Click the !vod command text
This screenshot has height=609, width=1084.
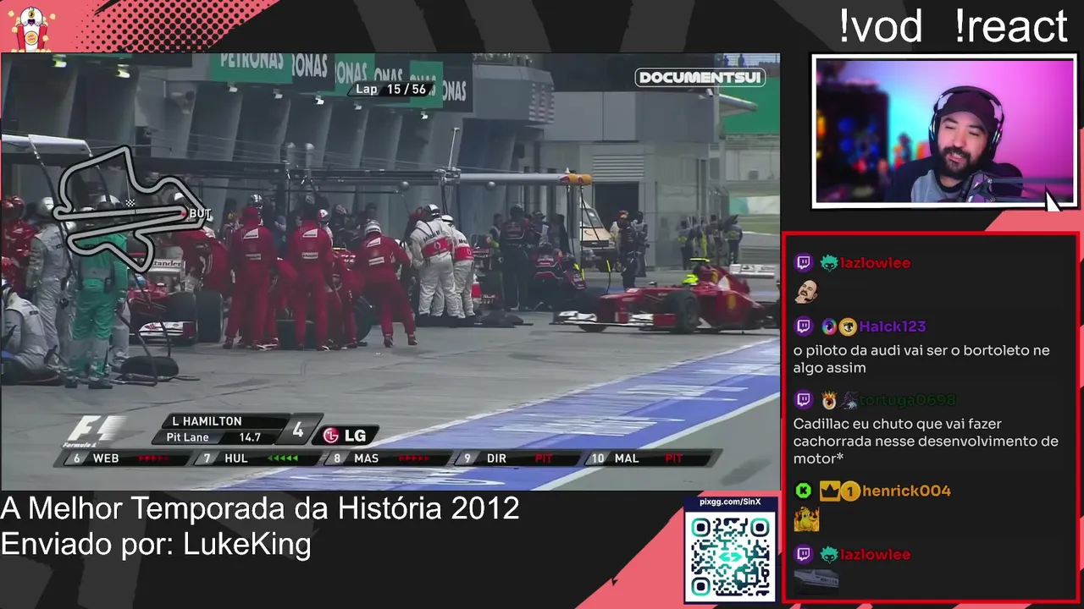880,26
